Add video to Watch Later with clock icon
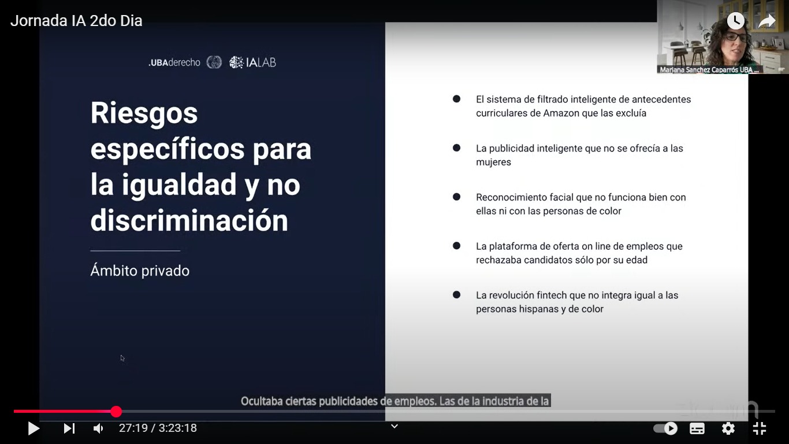 tap(735, 21)
